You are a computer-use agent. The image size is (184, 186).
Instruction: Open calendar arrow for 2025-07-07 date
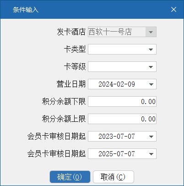[151, 154]
